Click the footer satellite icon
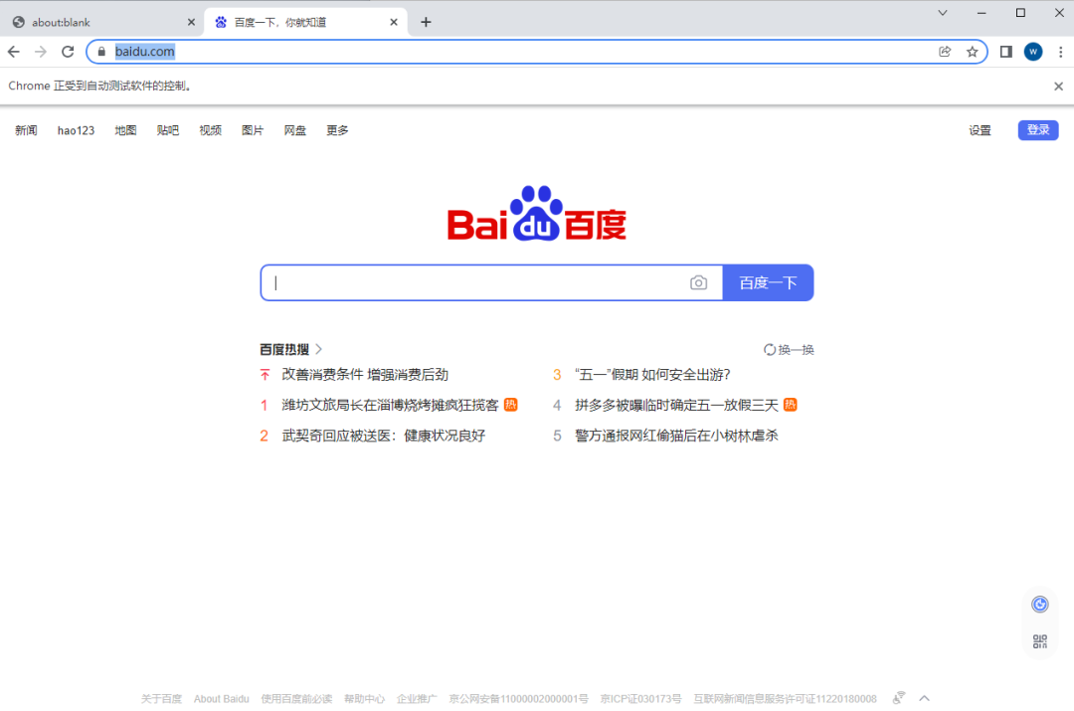The image size is (1074, 711). click(899, 698)
